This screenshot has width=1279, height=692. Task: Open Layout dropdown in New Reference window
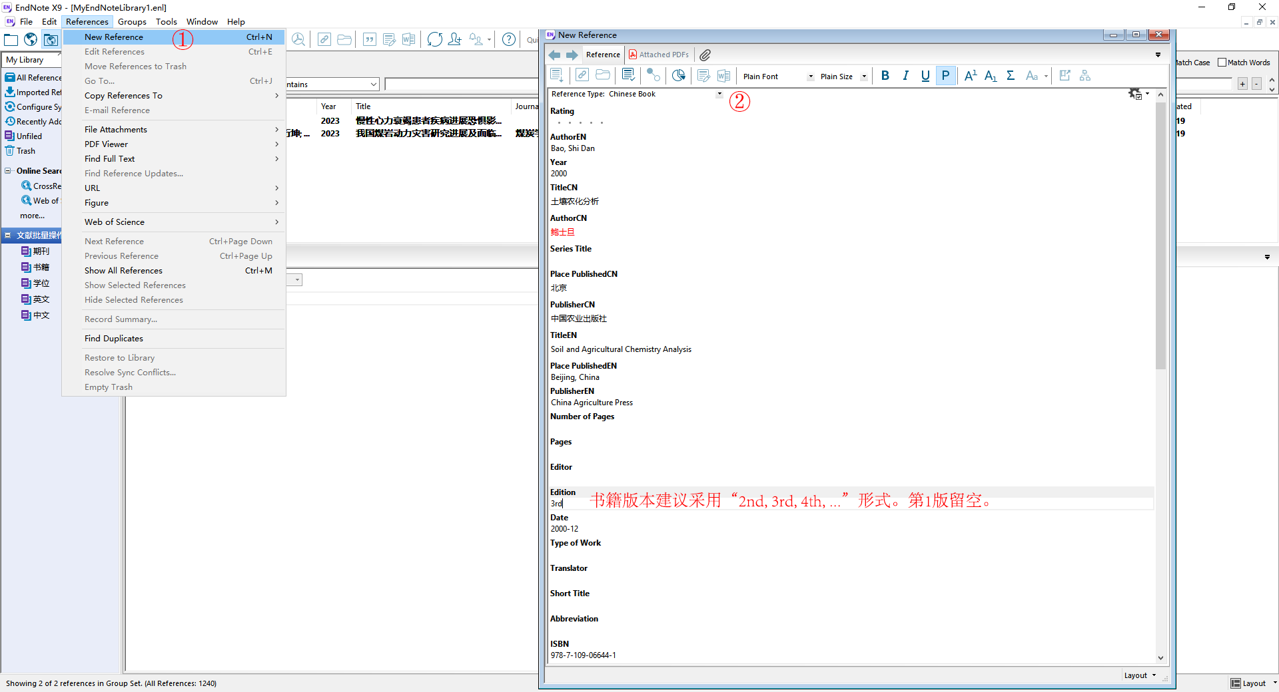1140,675
